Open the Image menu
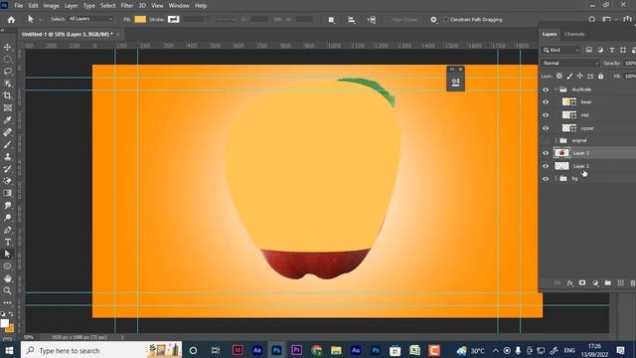This screenshot has width=636, height=358. tap(51, 6)
